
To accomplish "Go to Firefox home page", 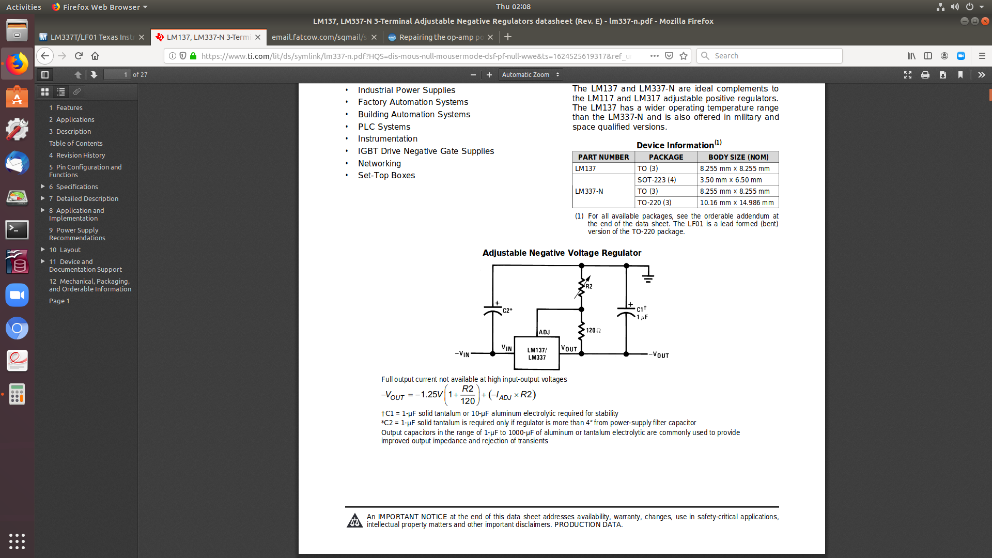I will 95,56.
